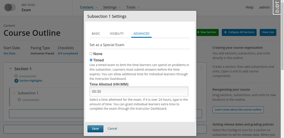Open the Content dropdown menu
The width and height of the screenshot is (284, 138).
(89, 7)
